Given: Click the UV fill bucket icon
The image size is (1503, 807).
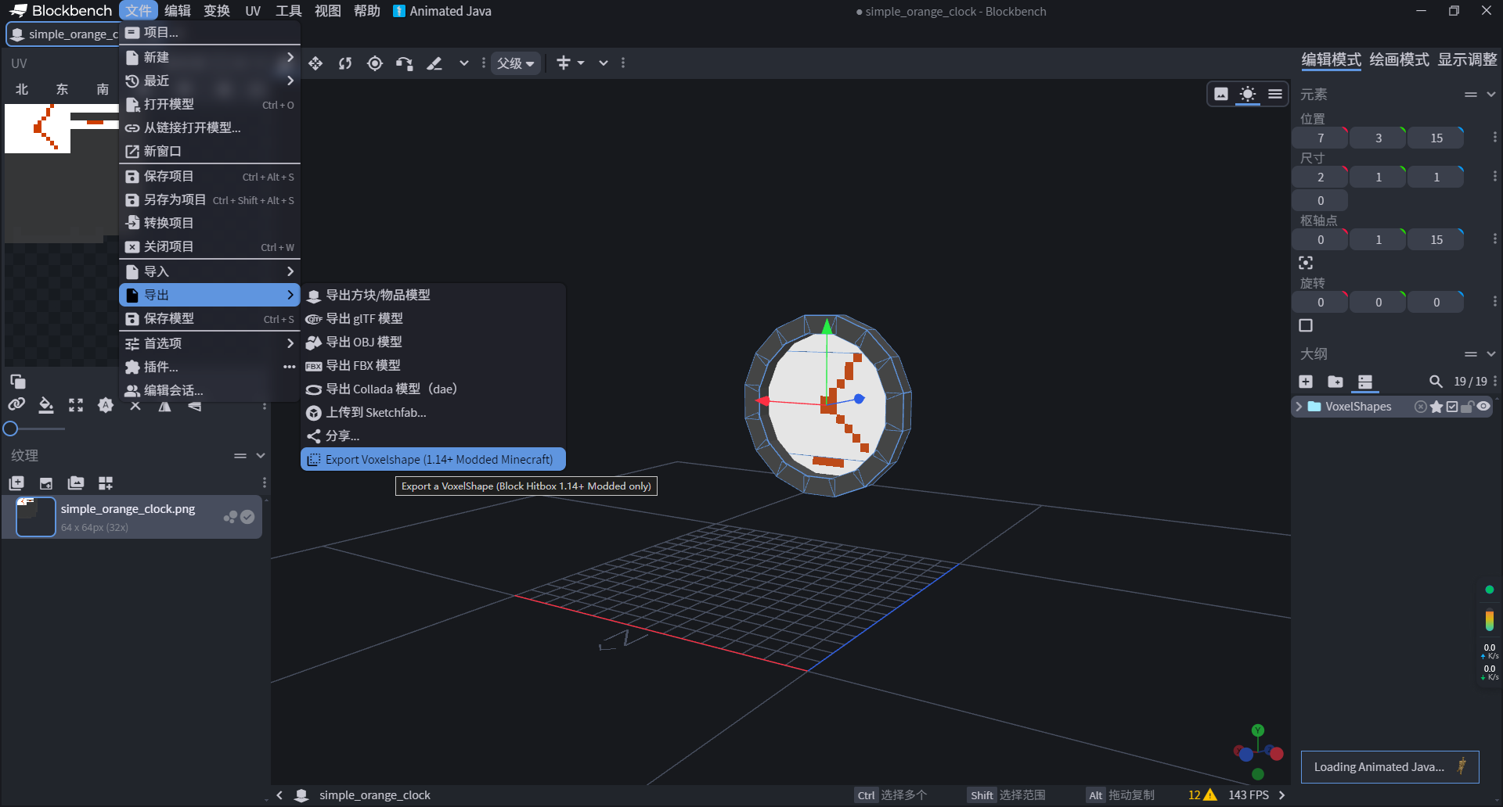Looking at the screenshot, I should click(46, 405).
